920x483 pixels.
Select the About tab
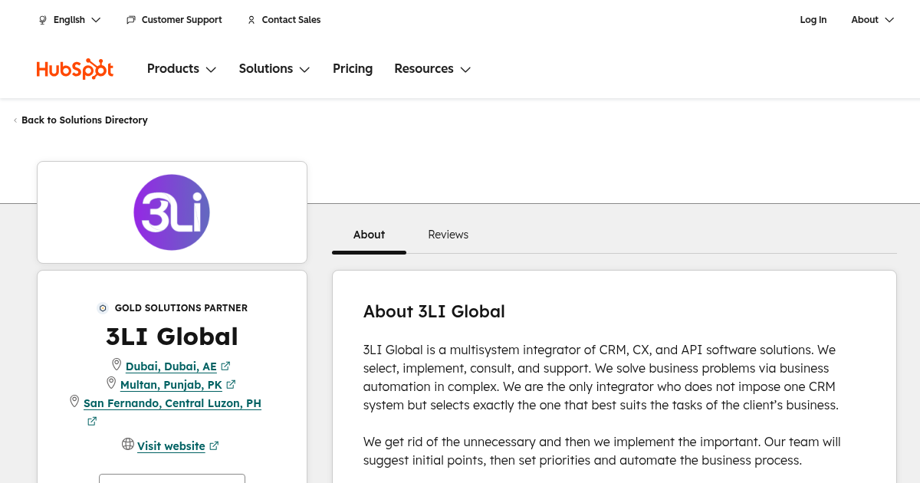point(369,235)
